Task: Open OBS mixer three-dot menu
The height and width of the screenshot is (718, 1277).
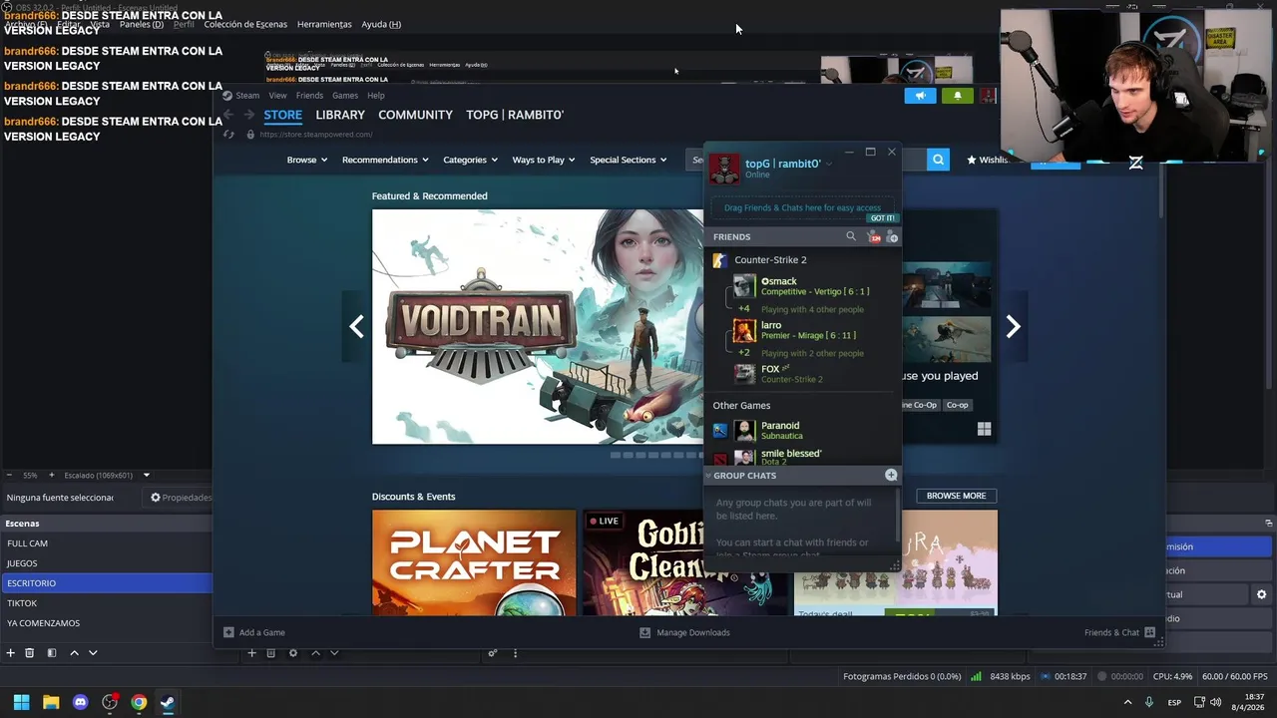Action: tap(515, 653)
